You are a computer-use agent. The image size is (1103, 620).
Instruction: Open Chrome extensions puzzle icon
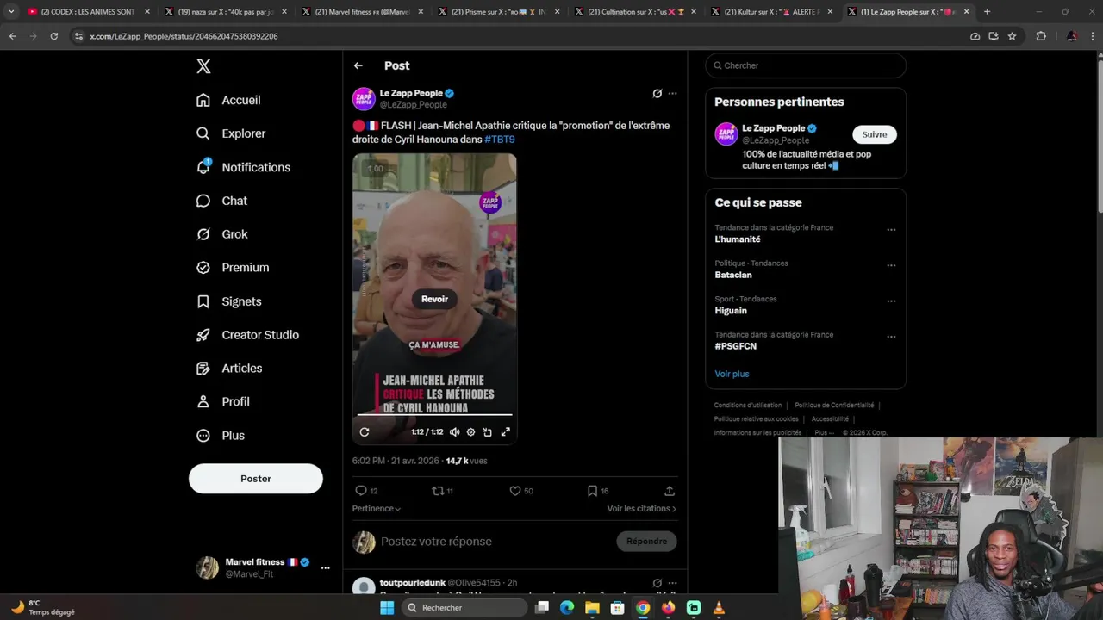click(x=1041, y=36)
